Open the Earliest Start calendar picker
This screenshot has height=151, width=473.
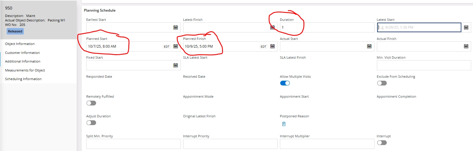tap(175, 27)
